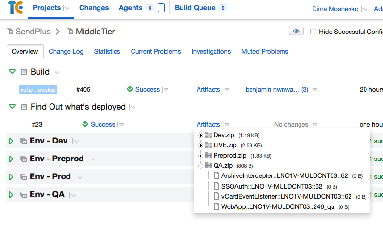Open Success status dropdown for build #23
The width and height of the screenshot is (383, 238).
(121, 125)
